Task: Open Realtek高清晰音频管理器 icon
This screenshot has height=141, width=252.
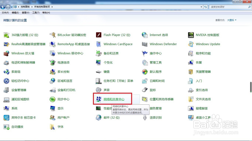Action: coord(7,44)
